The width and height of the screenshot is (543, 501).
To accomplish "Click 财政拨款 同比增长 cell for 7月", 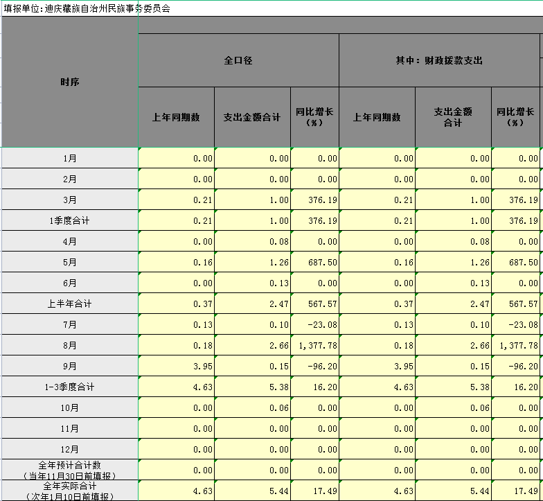I will pyautogui.click(x=515, y=324).
